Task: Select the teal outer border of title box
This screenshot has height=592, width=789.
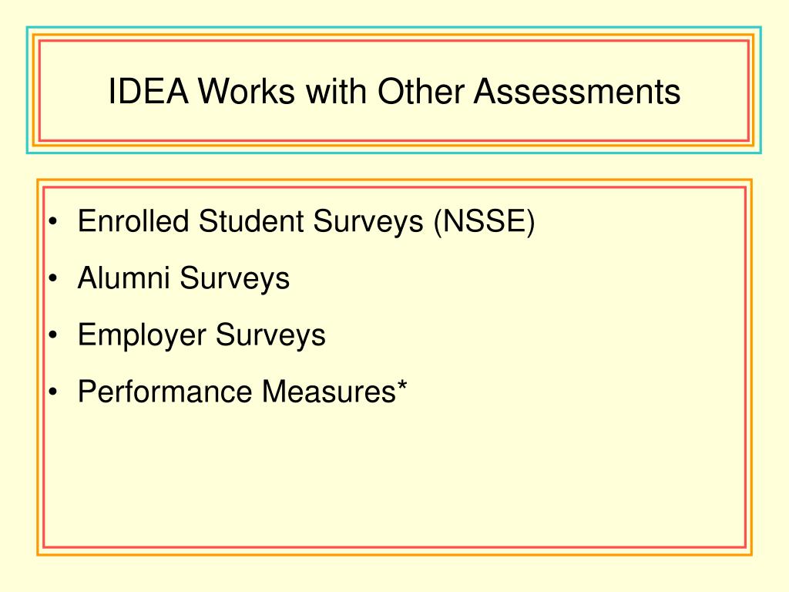Action: pos(394,28)
